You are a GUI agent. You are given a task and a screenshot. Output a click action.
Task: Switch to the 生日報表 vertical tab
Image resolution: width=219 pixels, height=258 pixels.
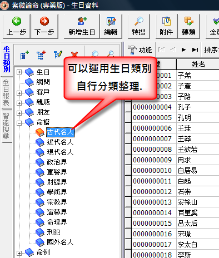(x=6, y=93)
